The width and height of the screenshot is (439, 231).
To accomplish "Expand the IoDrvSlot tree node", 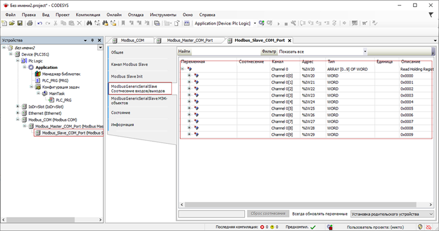I will 18,106.
